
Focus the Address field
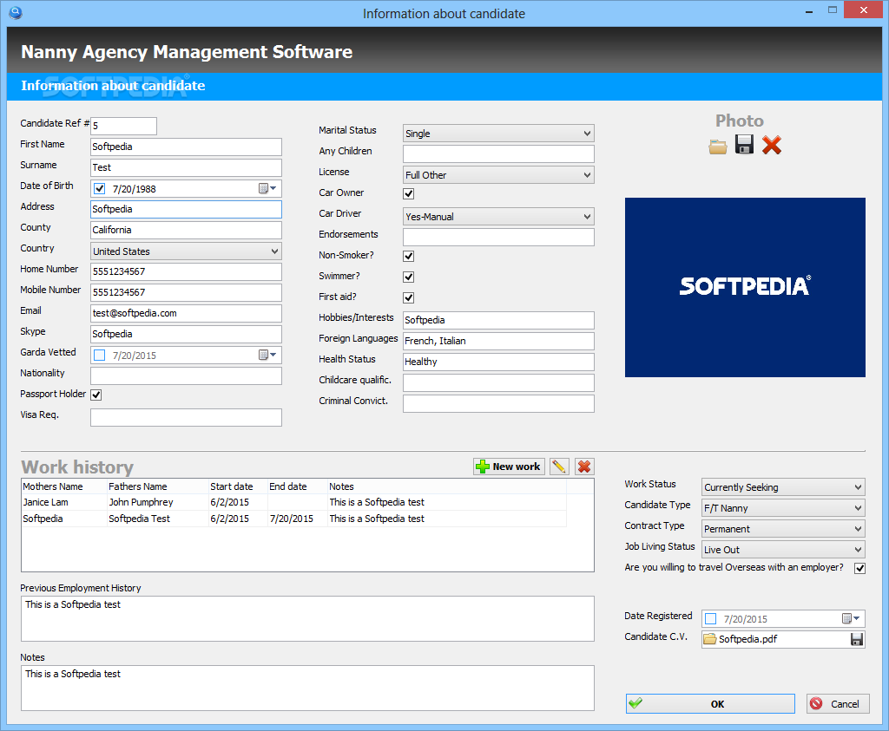[x=186, y=209]
